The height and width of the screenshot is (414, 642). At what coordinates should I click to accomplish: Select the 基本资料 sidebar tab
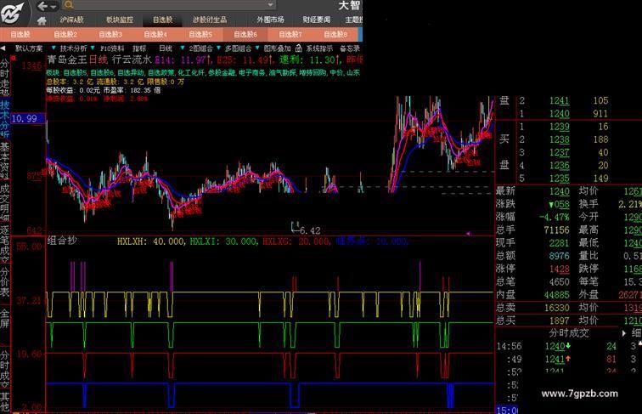point(4,161)
